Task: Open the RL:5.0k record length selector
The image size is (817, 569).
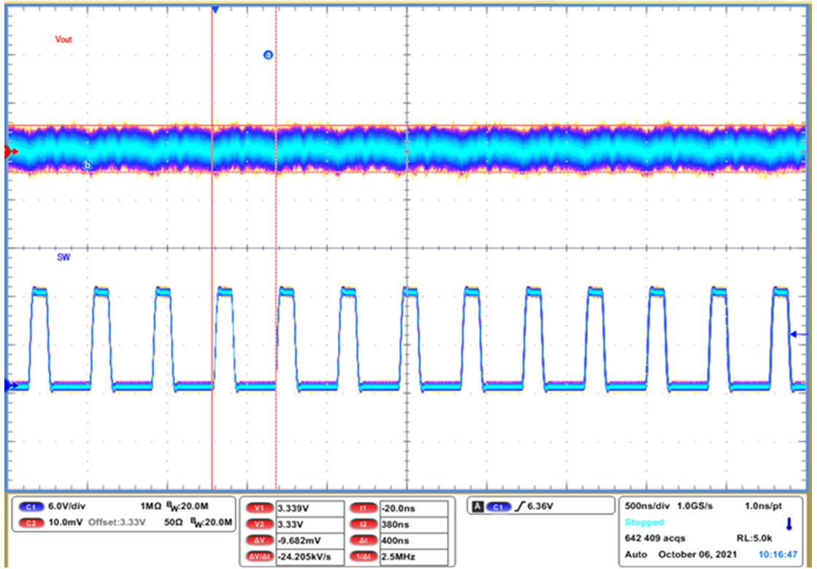Action: pyautogui.click(x=754, y=538)
